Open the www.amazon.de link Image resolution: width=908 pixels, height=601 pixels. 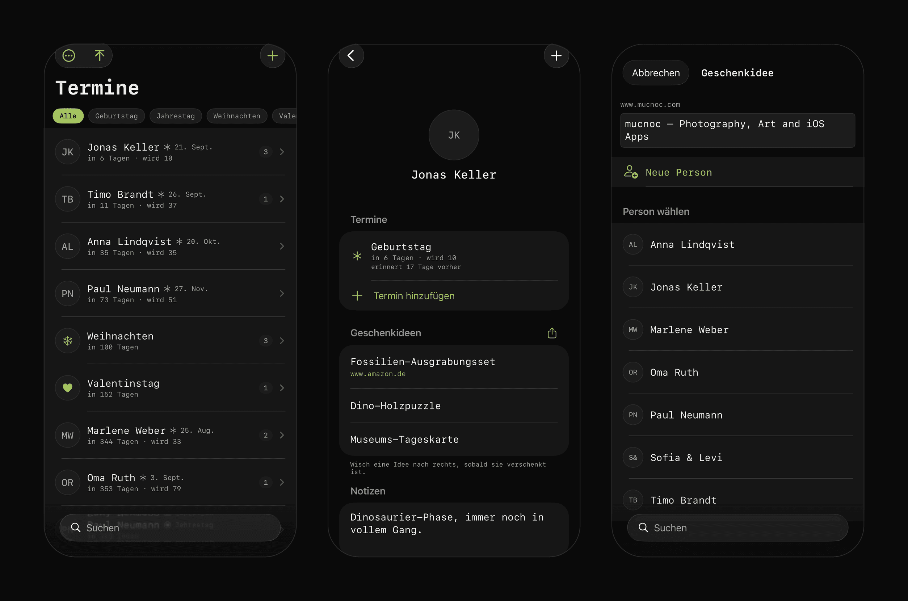point(378,374)
